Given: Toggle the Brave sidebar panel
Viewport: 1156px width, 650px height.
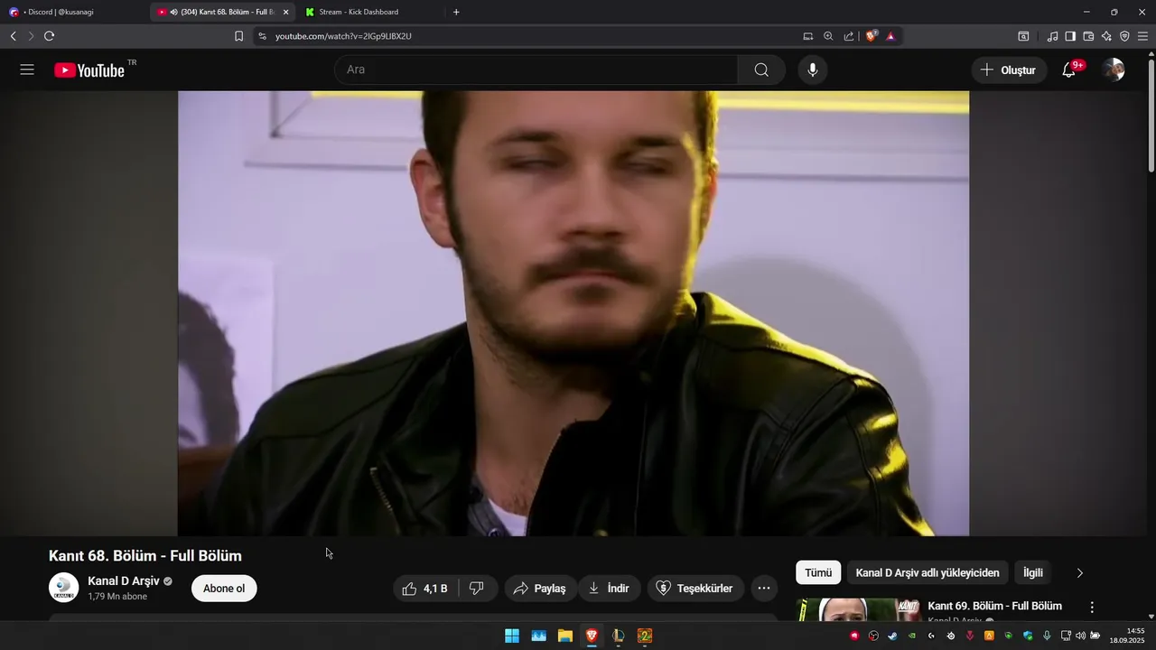Looking at the screenshot, I should (1070, 36).
